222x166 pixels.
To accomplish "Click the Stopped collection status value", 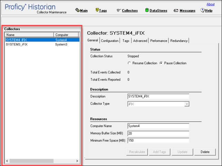I will tap(133, 56).
